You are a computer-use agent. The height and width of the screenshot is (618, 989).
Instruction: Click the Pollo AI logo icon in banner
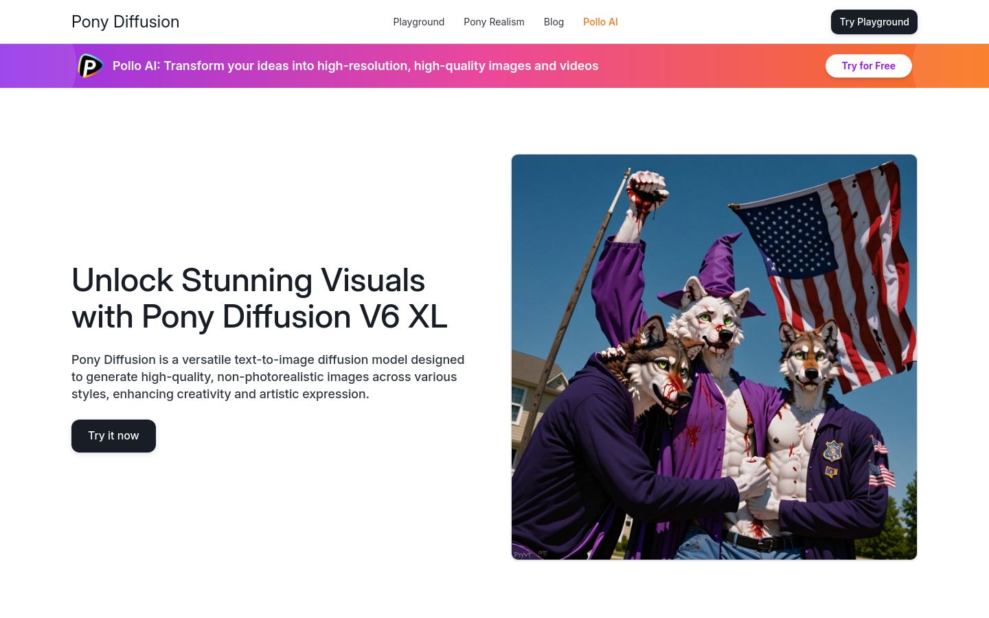(90, 66)
